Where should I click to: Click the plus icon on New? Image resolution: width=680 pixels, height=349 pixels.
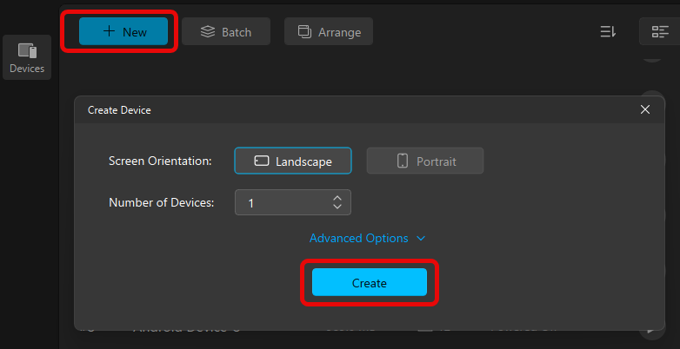coord(109,31)
